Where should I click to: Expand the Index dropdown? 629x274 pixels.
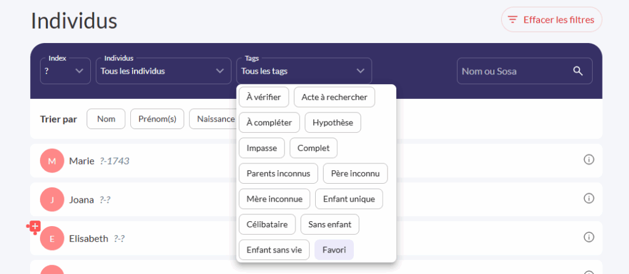[65, 71]
